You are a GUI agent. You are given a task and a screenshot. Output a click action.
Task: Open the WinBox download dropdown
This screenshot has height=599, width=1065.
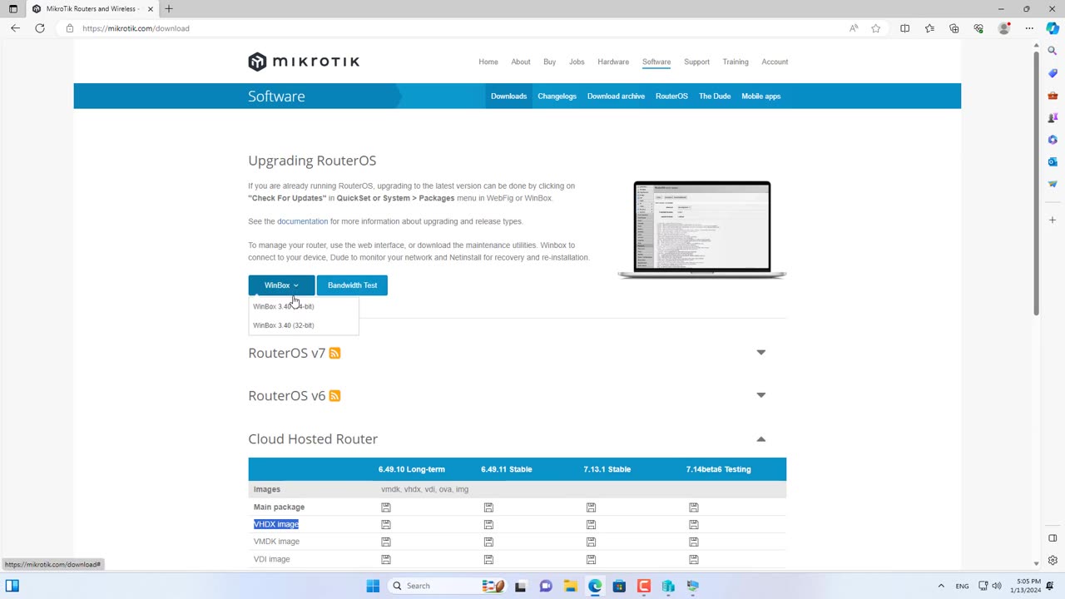pyautogui.click(x=281, y=285)
